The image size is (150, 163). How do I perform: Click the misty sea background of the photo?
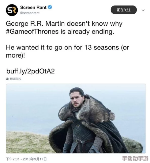pyautogui.click(x=31, y=109)
